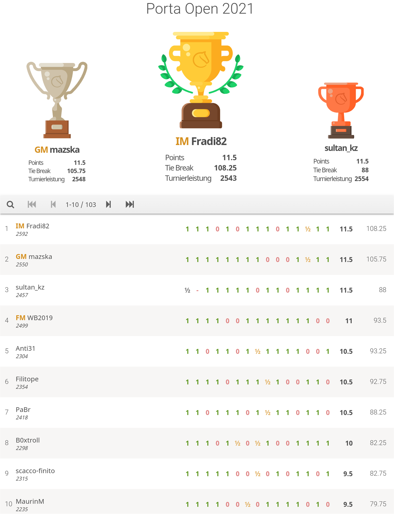394x514 pixels.
Task: Click the gold winner trophy
Action: (x=201, y=80)
